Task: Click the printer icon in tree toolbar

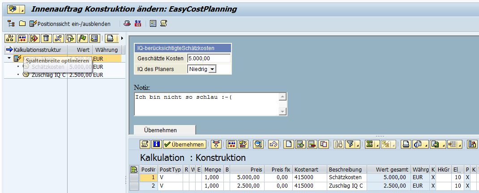Action: [110, 38]
